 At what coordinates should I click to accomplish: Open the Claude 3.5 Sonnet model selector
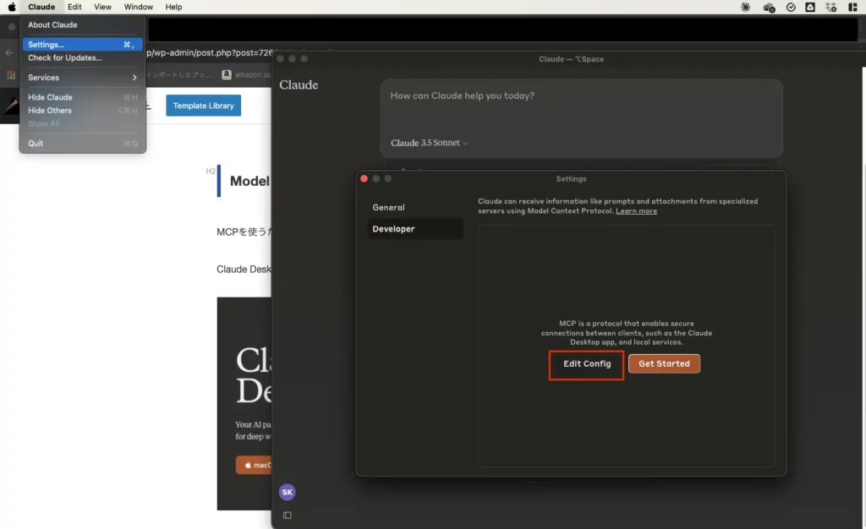[427, 143]
